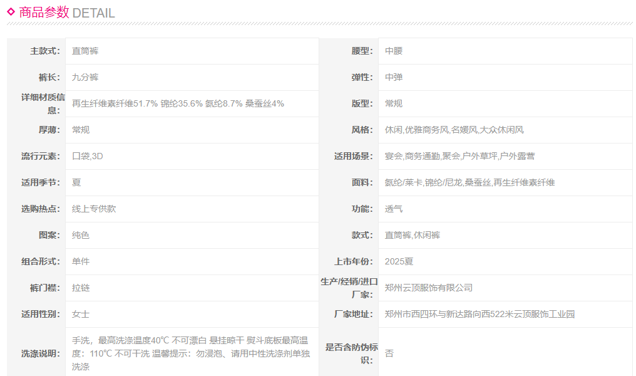
Task: Click the 适用场景 value starting with 宴会
Action: [x=459, y=156]
